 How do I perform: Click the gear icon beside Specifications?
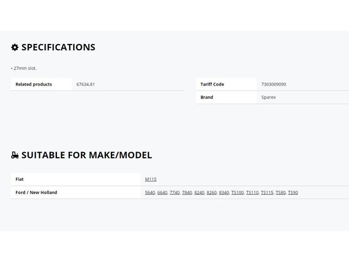15,47
